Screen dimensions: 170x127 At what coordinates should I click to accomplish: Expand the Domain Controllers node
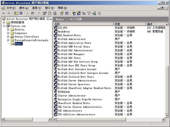click(x=8, y=37)
